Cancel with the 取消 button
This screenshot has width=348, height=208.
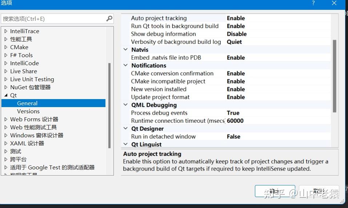tap(319, 191)
